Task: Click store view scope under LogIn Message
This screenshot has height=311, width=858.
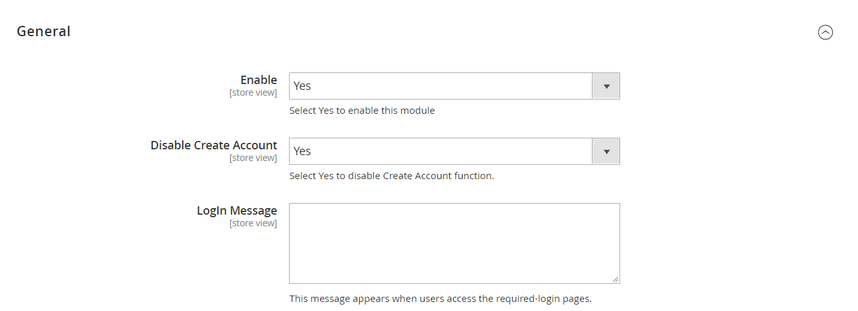Action: pyautogui.click(x=253, y=224)
